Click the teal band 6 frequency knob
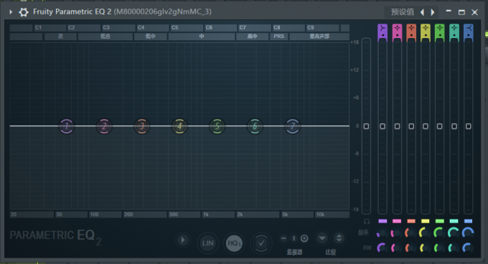Screen dimensions: 488x264 coord(454,232)
